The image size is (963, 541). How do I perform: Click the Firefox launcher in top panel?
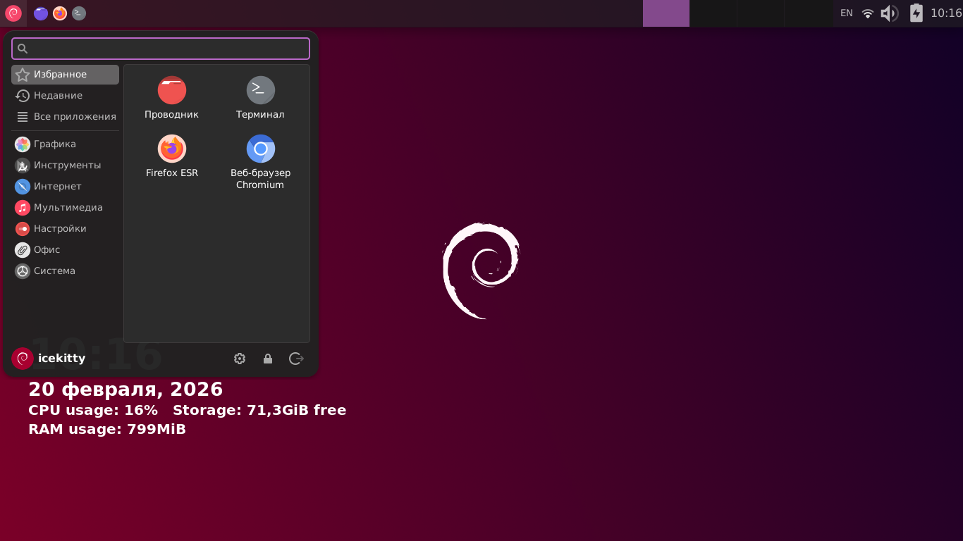coord(60,13)
